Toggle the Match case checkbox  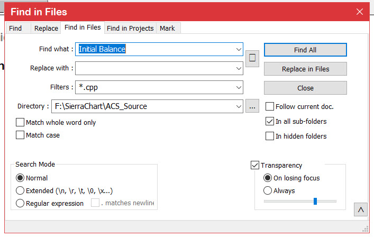pyautogui.click(x=21, y=135)
